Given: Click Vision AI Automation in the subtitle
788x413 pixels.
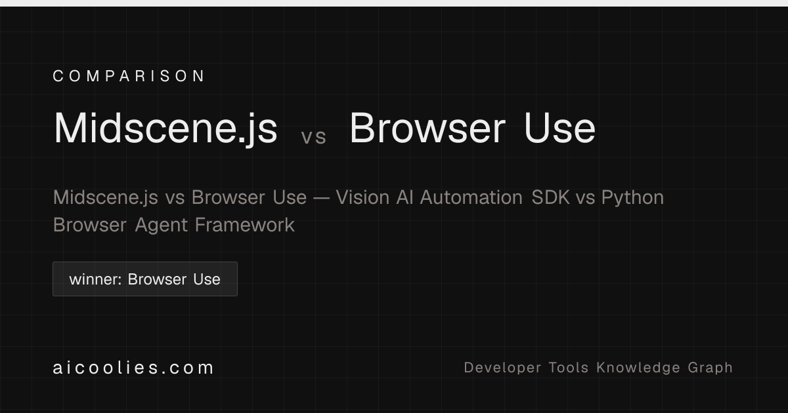Looking at the screenshot, I should point(429,197).
